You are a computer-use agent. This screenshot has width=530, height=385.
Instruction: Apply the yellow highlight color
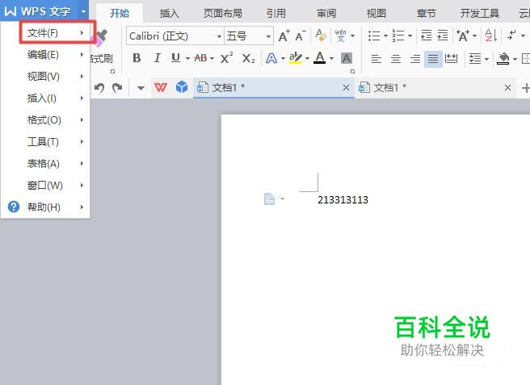click(296, 58)
